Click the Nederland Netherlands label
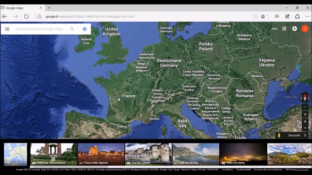This screenshot has height=175, width=312. pos(147,56)
